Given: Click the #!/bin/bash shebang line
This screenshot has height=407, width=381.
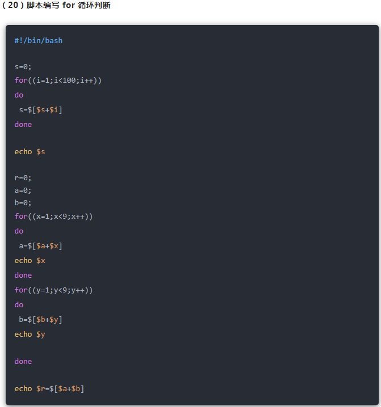Looking at the screenshot, I should 39,40.
